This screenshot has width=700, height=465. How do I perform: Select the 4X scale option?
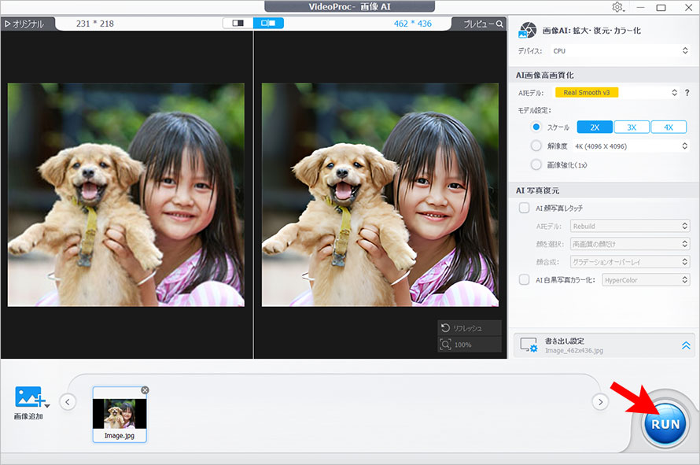(669, 127)
